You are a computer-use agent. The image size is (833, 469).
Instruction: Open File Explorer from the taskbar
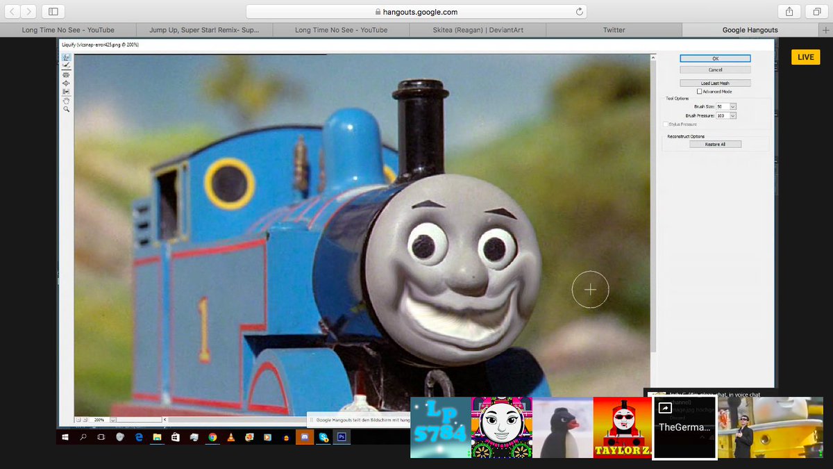click(x=158, y=437)
